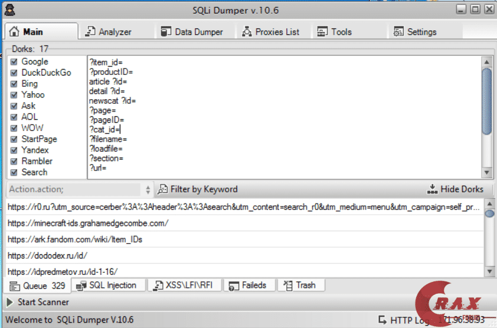
Task: Select the article ?id= dork line
Action: tap(108, 81)
